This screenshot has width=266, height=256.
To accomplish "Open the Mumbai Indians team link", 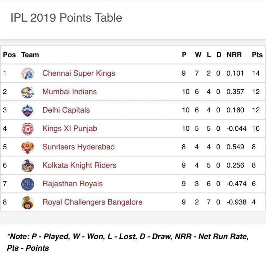I will [69, 91].
